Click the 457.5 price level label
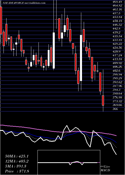The height and width of the screenshot is (175, 125). (x=116, y=13)
